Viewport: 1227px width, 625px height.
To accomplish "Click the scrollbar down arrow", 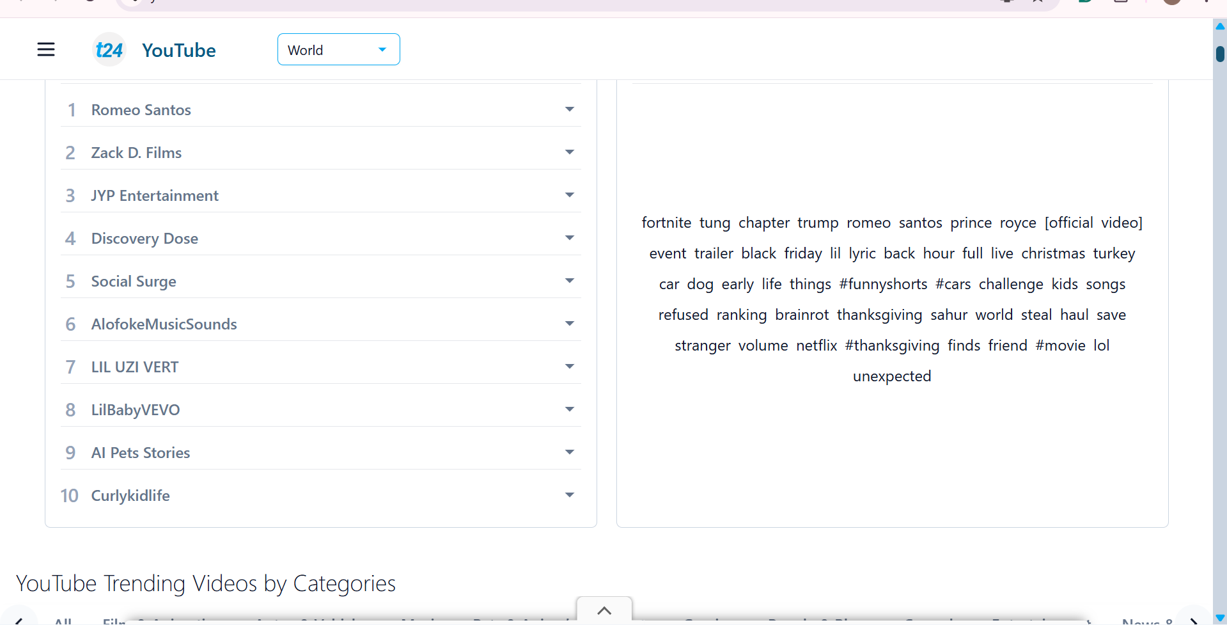I will (x=1220, y=618).
